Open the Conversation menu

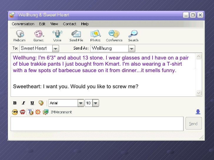point(23,24)
